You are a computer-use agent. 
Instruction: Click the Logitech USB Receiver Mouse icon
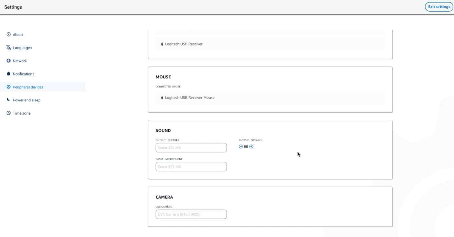tap(162, 98)
